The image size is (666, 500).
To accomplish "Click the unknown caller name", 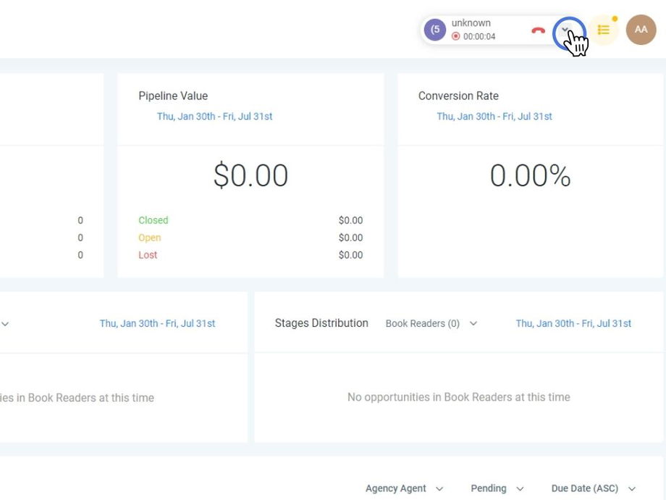I will click(471, 23).
